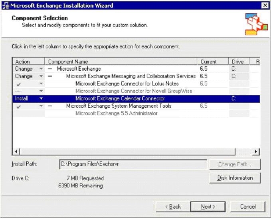Go Back to the previous wizard page

click(x=173, y=207)
